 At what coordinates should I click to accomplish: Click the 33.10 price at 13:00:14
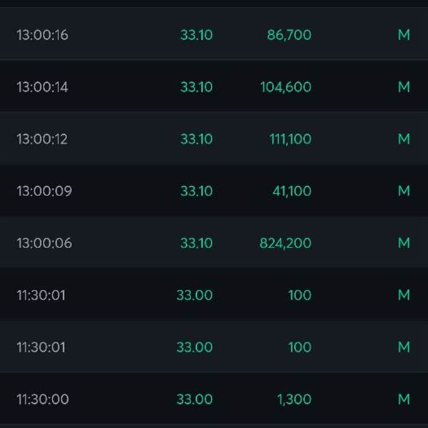(x=196, y=87)
